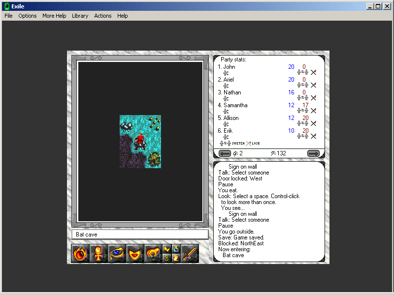Select the blue eye Look icon

pos(117,253)
